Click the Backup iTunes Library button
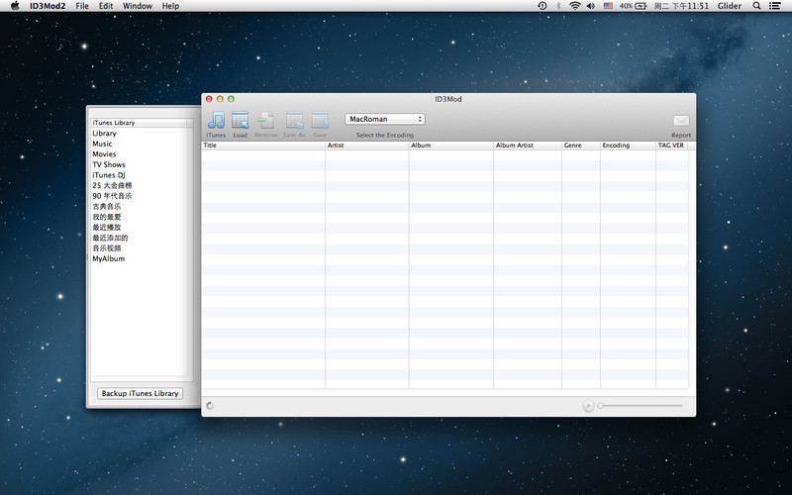Image resolution: width=792 pixels, height=495 pixels. pyautogui.click(x=140, y=393)
